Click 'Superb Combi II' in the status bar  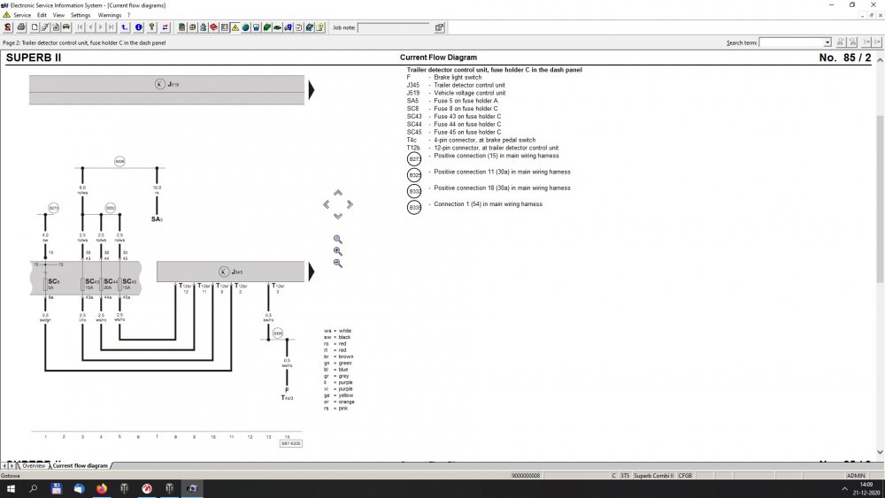click(654, 475)
